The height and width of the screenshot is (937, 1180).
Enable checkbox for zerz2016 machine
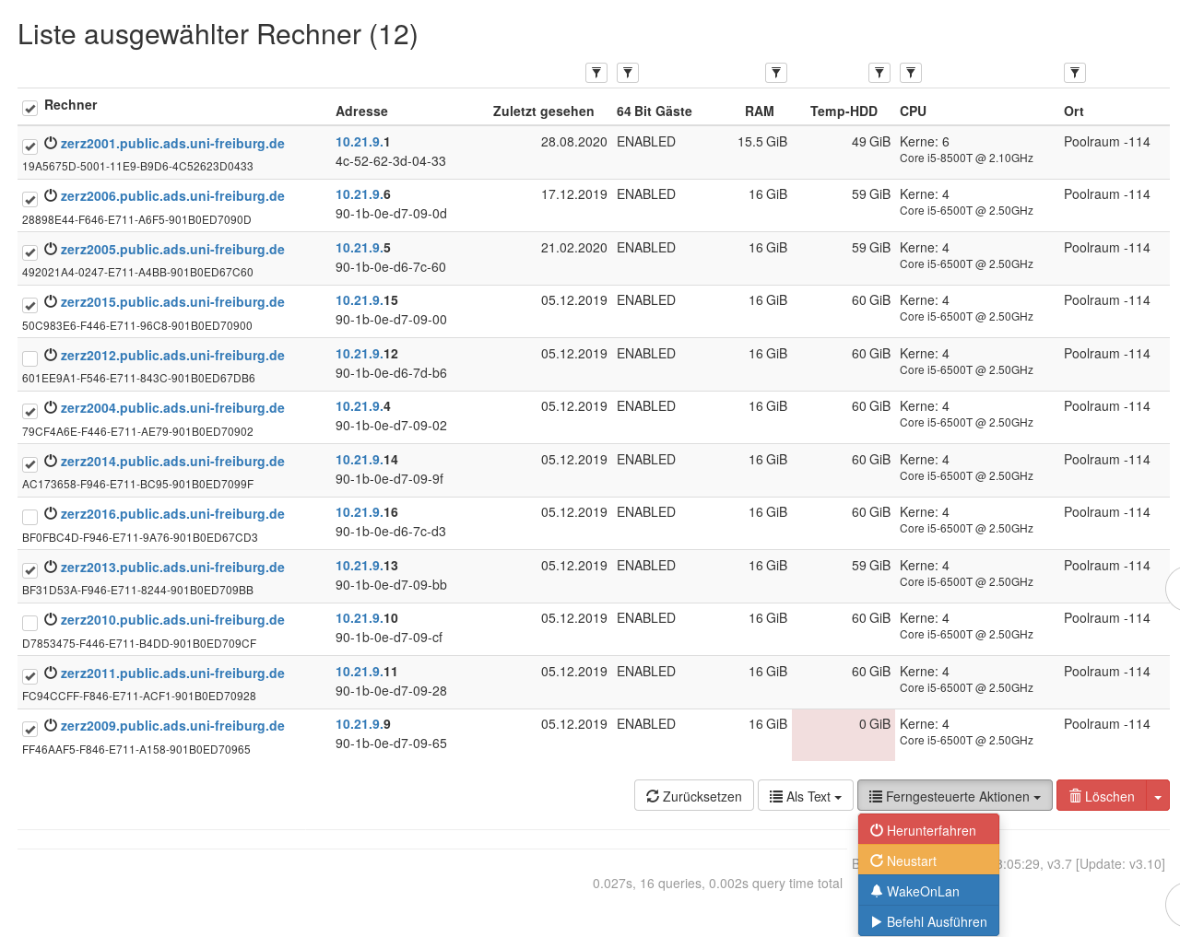(x=30, y=517)
